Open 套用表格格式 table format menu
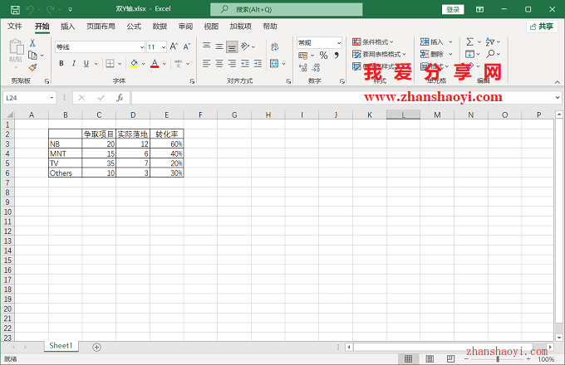The image size is (565, 365). pyautogui.click(x=379, y=54)
